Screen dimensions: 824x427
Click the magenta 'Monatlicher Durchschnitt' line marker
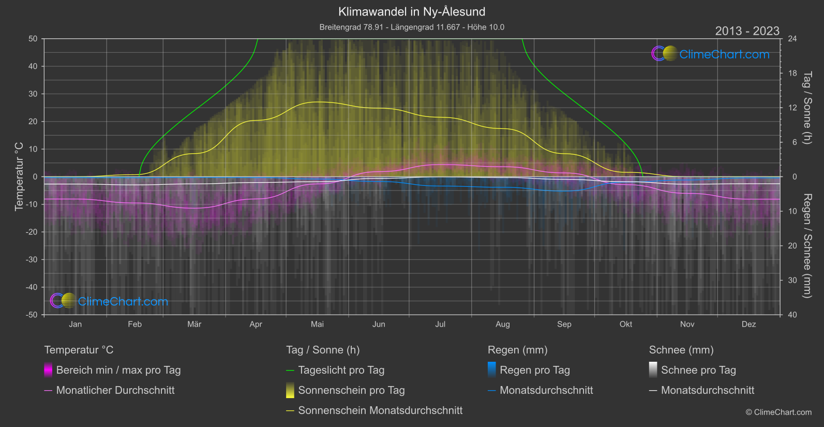pos(48,391)
